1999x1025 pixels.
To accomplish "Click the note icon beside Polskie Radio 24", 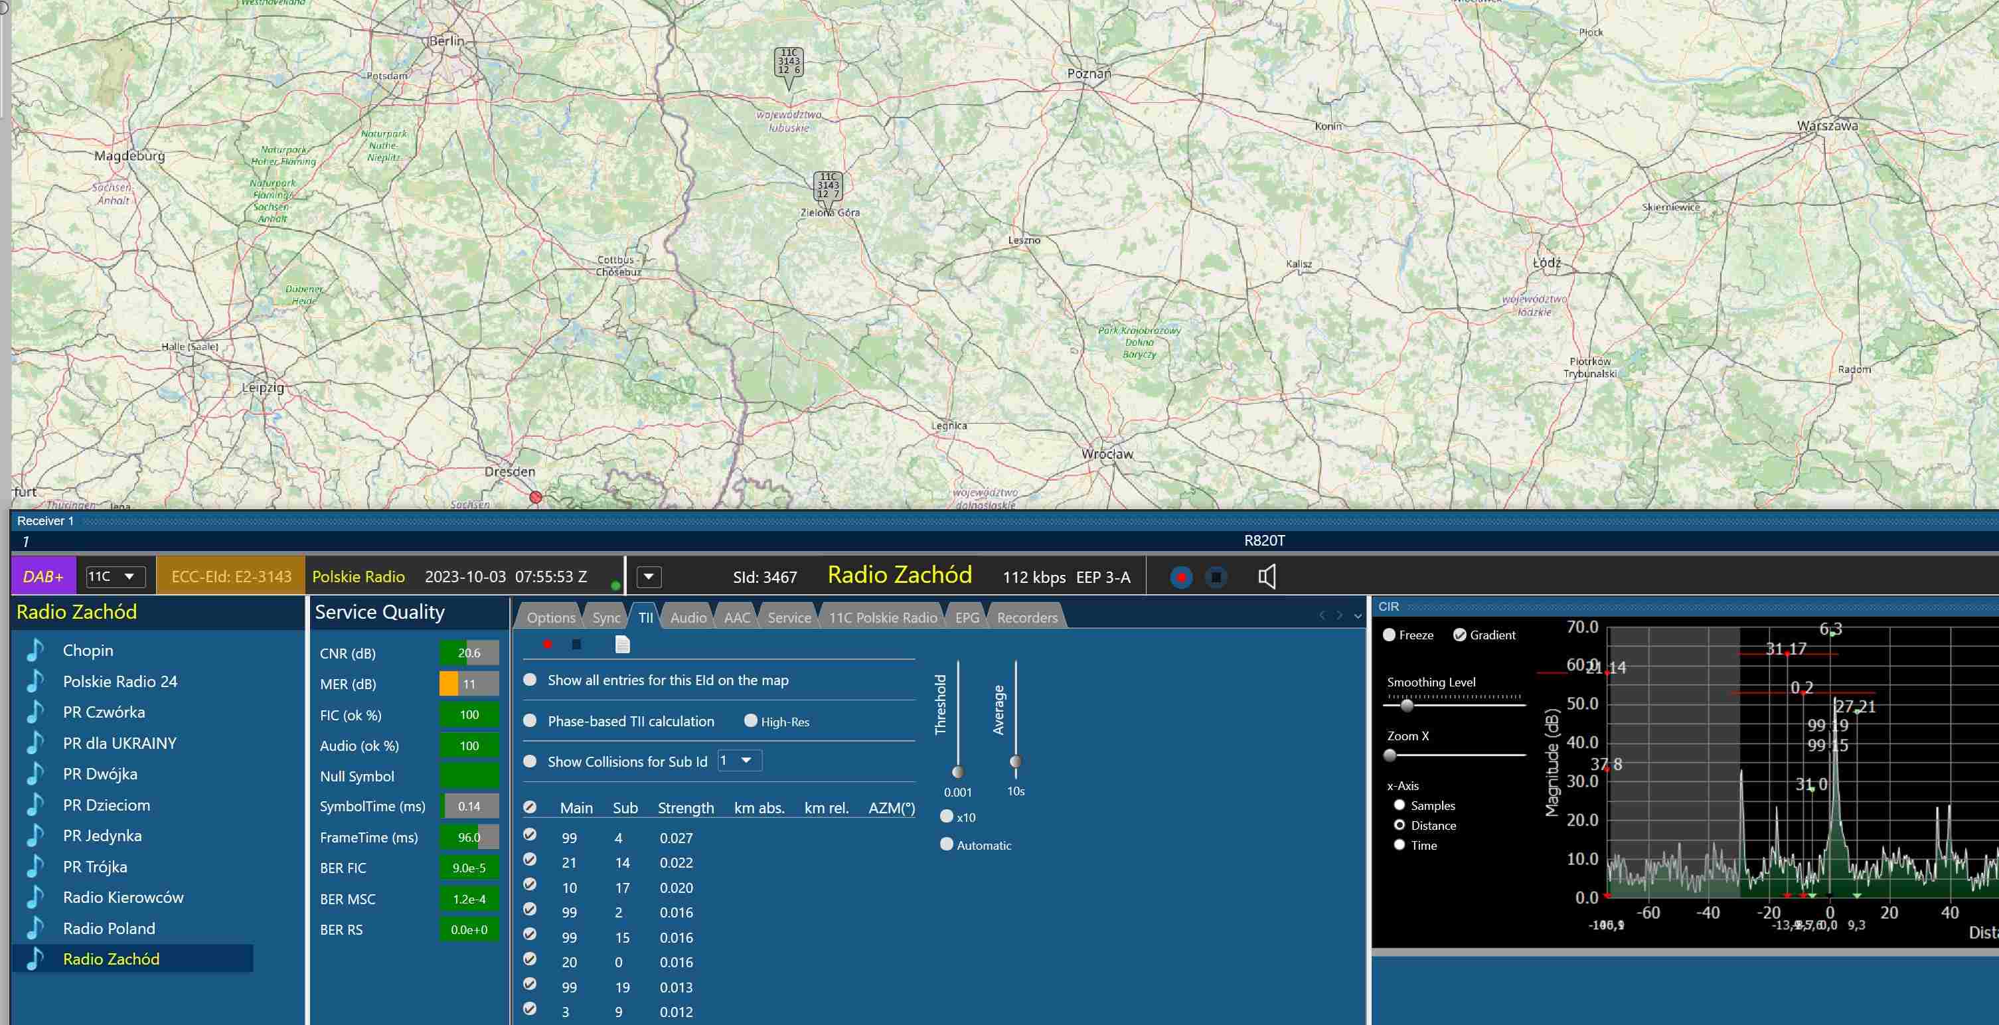I will pyautogui.click(x=35, y=681).
